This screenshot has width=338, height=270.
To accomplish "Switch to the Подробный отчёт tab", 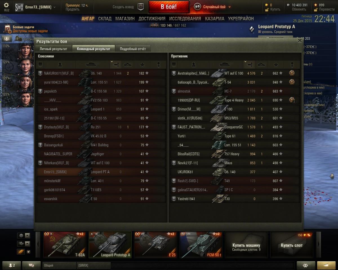I will [x=133, y=49].
